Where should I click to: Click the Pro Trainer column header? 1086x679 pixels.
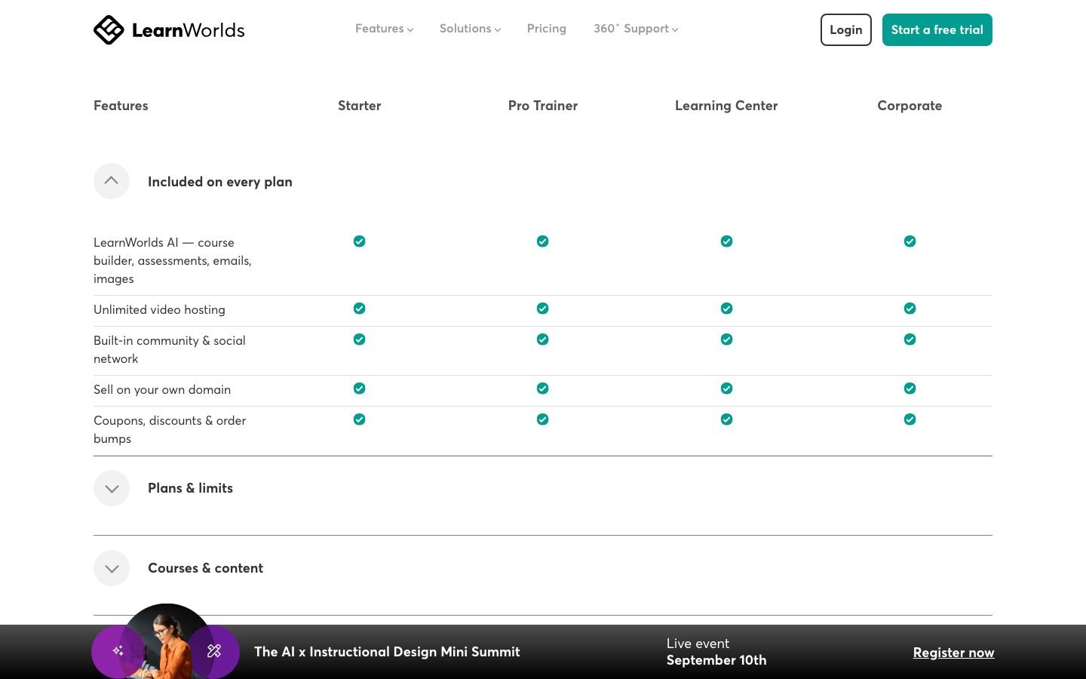click(543, 106)
